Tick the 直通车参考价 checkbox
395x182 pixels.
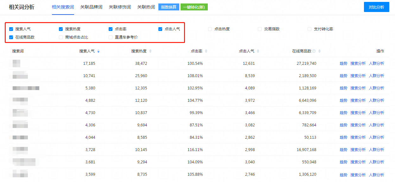111,37
